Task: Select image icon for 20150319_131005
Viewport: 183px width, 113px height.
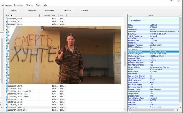Action: pyautogui.click(x=6, y=86)
